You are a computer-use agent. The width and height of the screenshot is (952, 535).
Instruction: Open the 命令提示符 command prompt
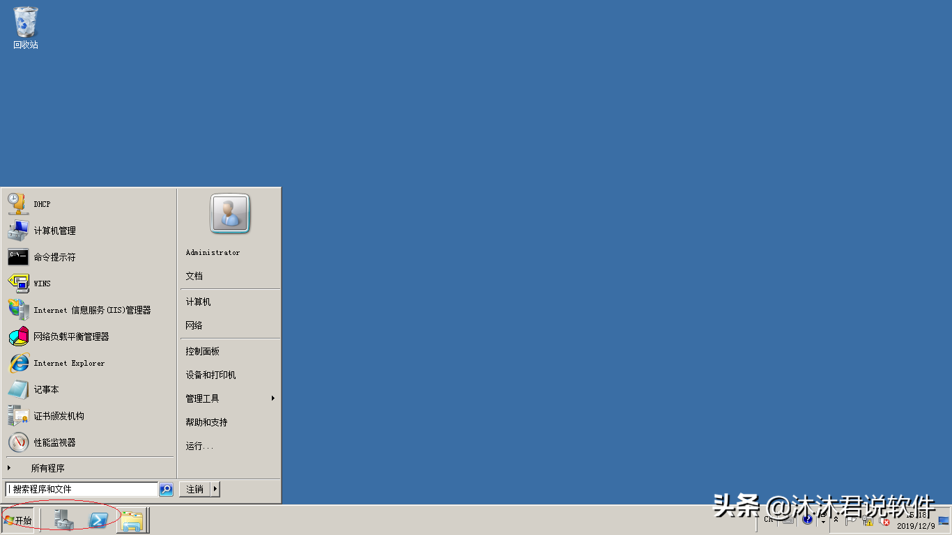(x=54, y=257)
